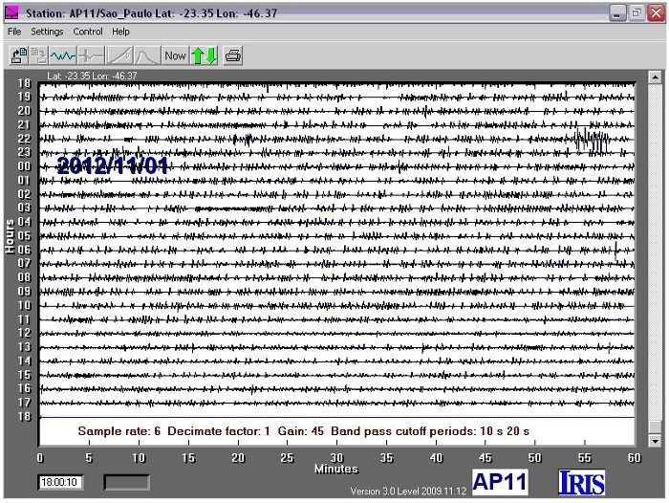This screenshot has width=669, height=503.
Task: Click the greyed-out event pick toolbar icon
Action: coord(92,55)
